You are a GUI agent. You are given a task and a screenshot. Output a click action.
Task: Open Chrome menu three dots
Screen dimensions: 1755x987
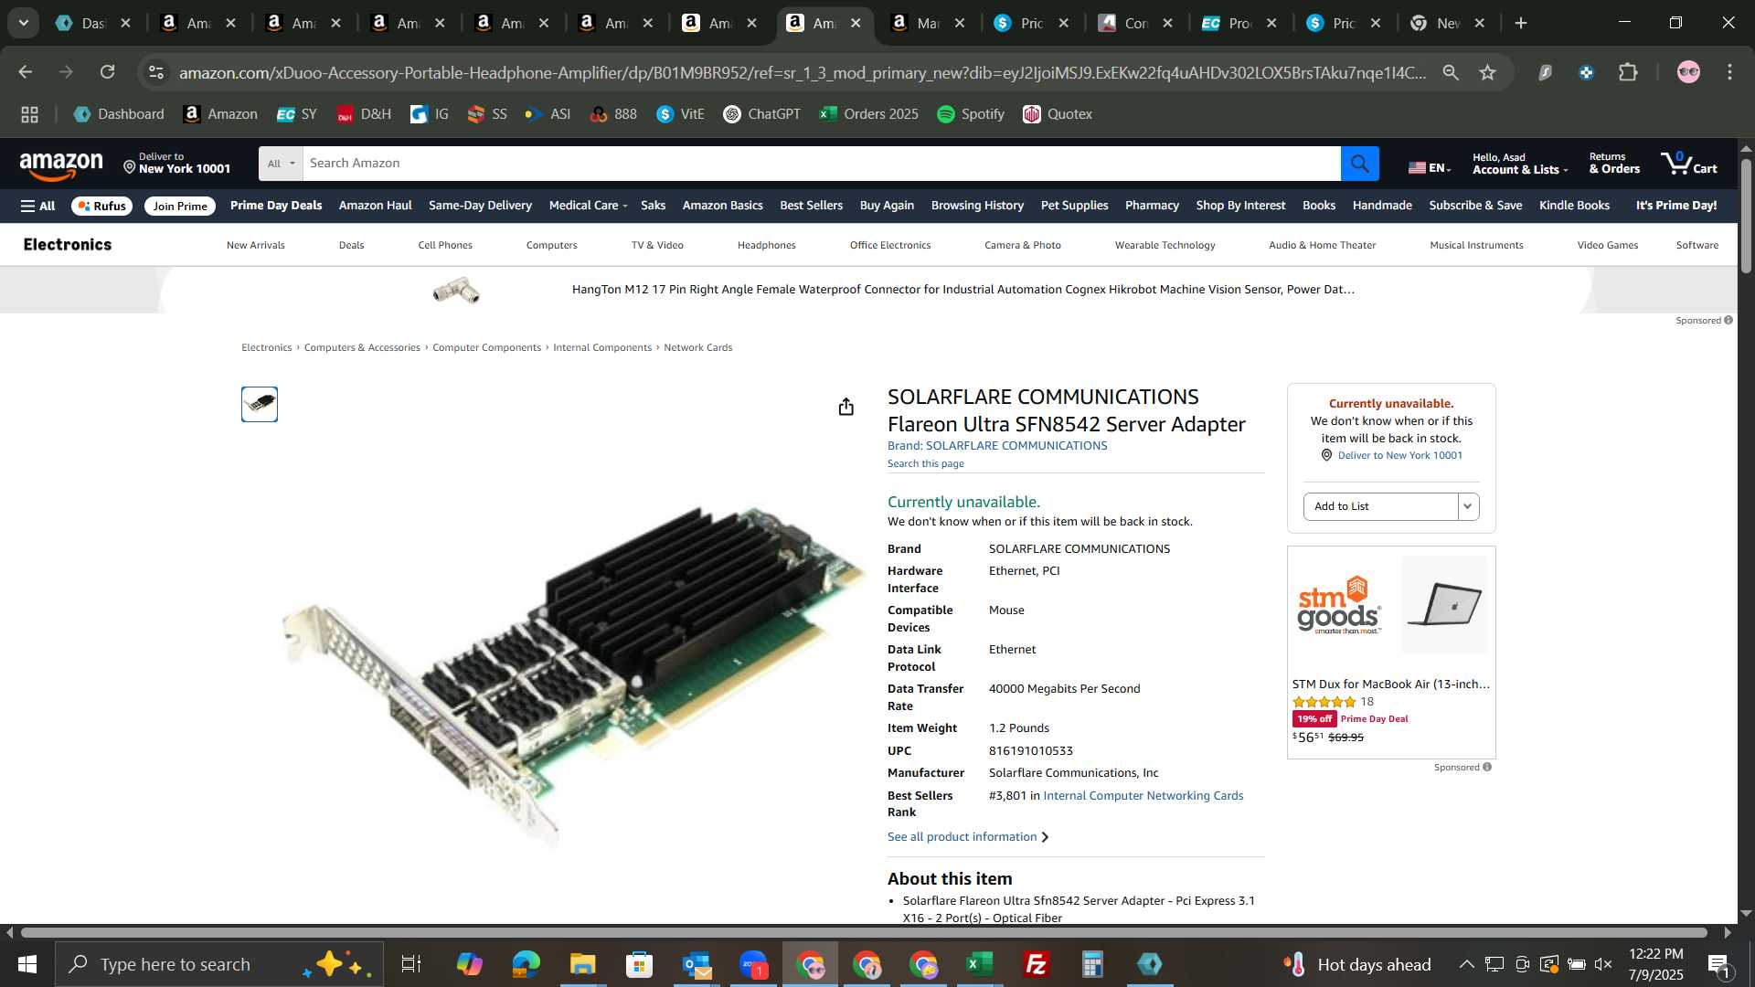coord(1729,72)
